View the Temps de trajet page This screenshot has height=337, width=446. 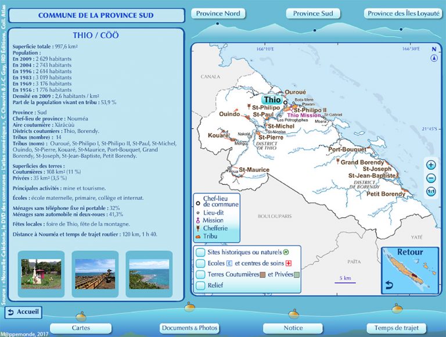396,328
